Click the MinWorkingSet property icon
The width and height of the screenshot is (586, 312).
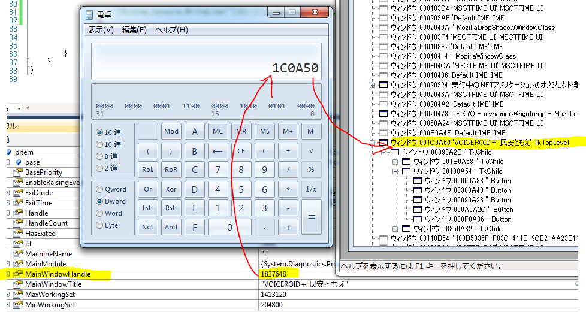17,305
